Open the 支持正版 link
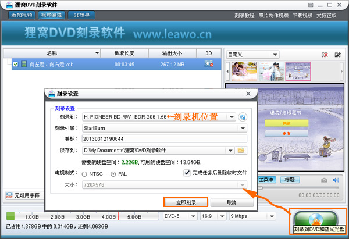 point(326,16)
